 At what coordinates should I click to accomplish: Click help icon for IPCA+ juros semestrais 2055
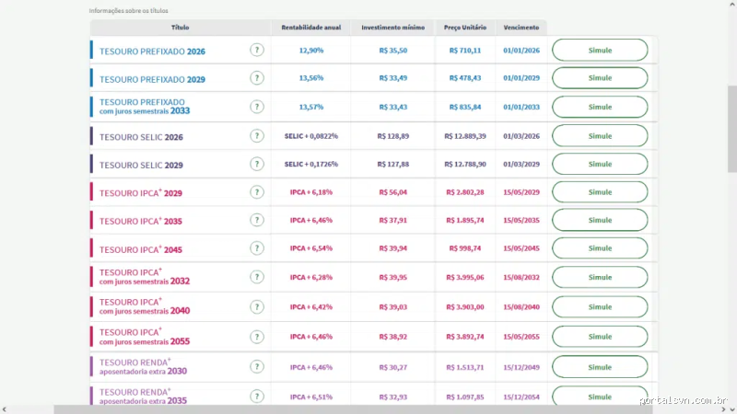[x=257, y=337]
